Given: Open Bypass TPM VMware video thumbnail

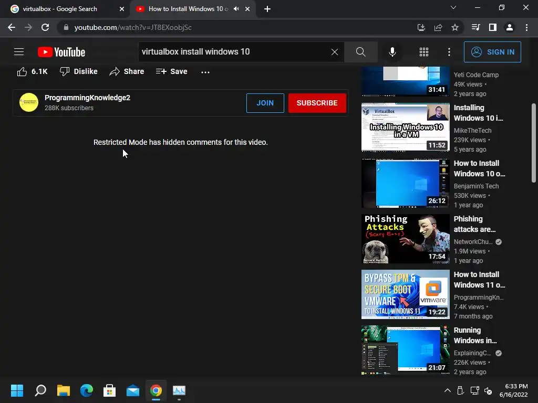Looking at the screenshot, I should [405, 294].
